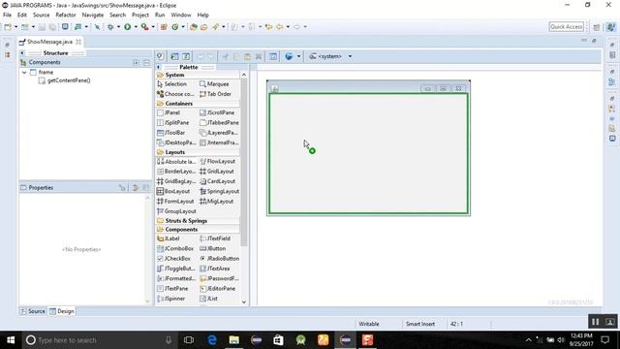Pick the JToggleButton palette component
The height and width of the screenshot is (349, 620).
pos(176,269)
